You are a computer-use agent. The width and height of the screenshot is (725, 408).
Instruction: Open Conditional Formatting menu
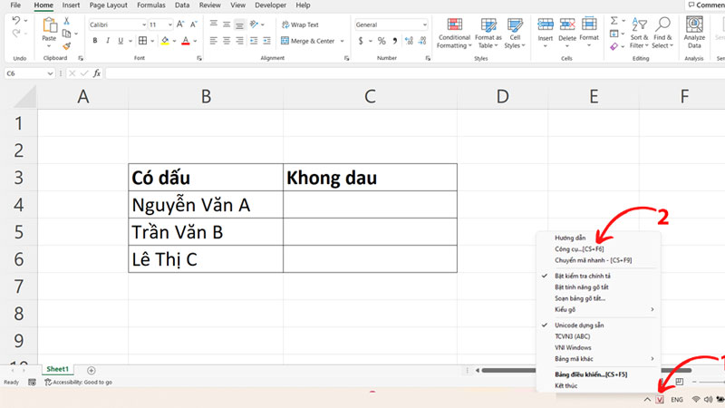click(x=454, y=33)
